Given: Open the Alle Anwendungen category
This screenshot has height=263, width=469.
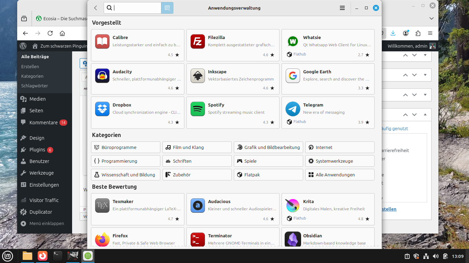Looking at the screenshot, I should click(340, 175).
